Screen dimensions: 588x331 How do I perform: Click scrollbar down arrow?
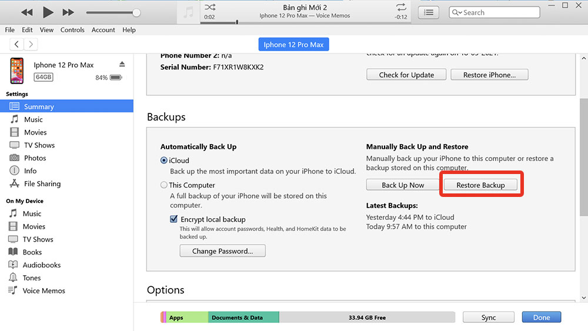583,297
